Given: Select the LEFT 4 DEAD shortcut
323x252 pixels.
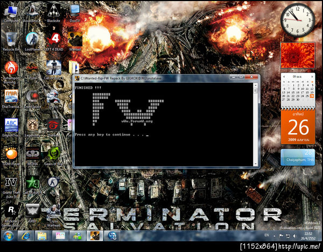Looking at the screenshot, I should (53, 42).
